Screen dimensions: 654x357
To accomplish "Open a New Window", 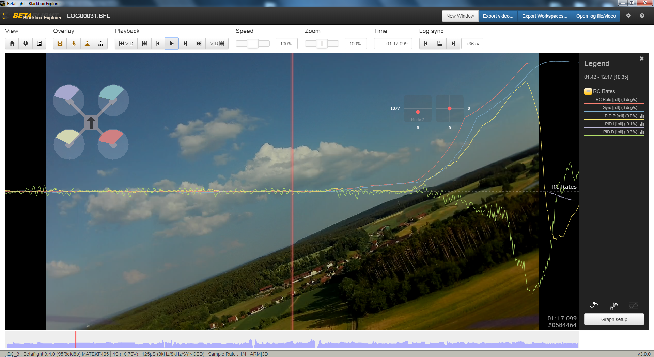I will (460, 16).
